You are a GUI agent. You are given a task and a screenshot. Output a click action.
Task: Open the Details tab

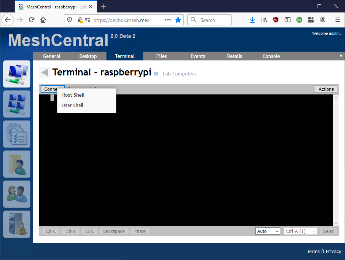point(235,56)
